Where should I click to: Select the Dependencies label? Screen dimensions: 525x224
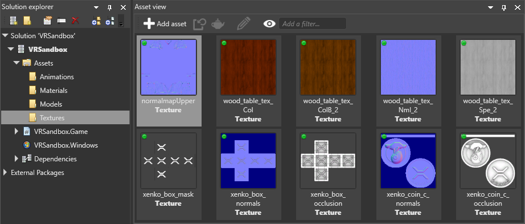(x=55, y=158)
